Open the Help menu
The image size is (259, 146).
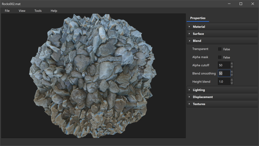[x=54, y=11]
